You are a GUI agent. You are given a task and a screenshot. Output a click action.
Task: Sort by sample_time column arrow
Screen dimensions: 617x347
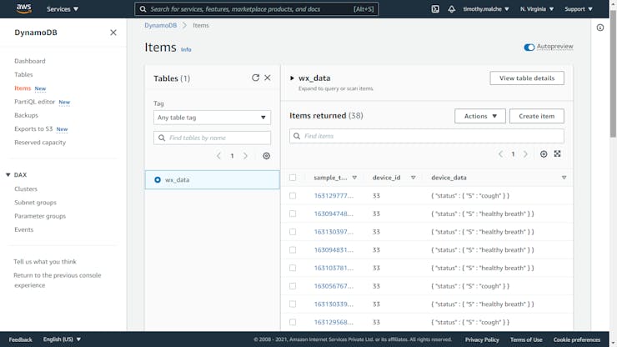coord(354,178)
